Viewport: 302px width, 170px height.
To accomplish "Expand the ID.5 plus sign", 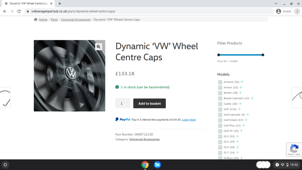I will pos(237,147).
